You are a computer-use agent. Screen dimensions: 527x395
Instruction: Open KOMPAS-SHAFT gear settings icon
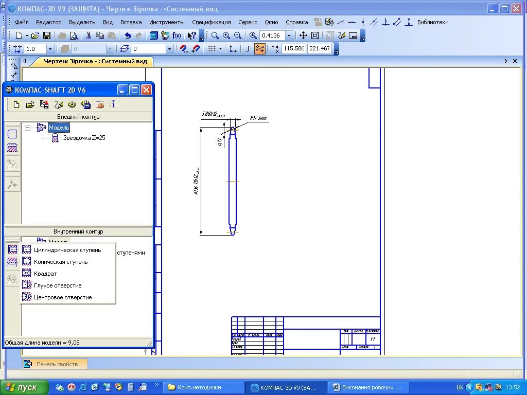[72, 105]
